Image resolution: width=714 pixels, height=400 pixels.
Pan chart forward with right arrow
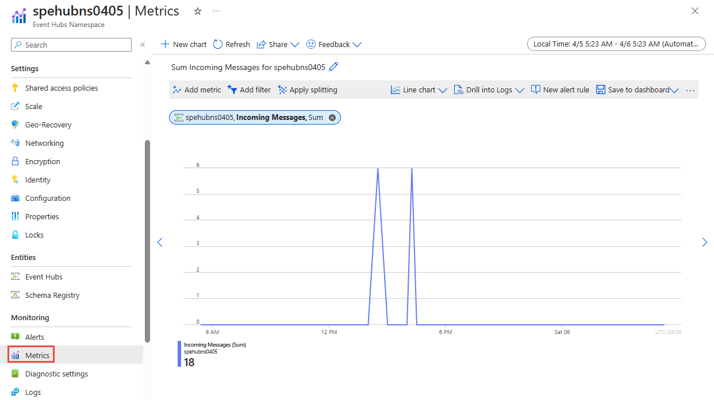click(704, 242)
